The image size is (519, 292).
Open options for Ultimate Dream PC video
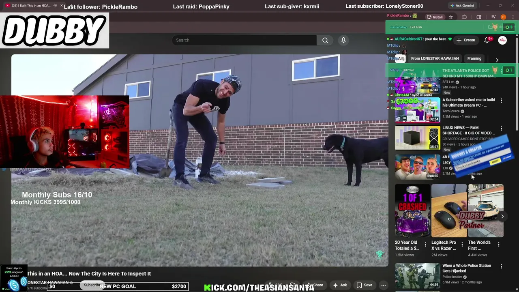pos(501,101)
